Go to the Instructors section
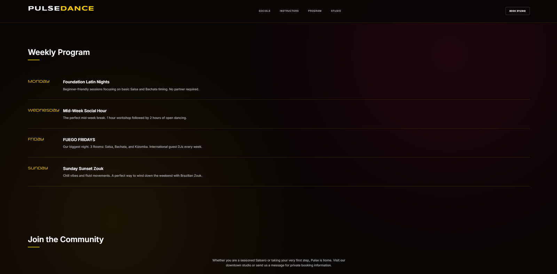This screenshot has width=557, height=274. (x=289, y=11)
